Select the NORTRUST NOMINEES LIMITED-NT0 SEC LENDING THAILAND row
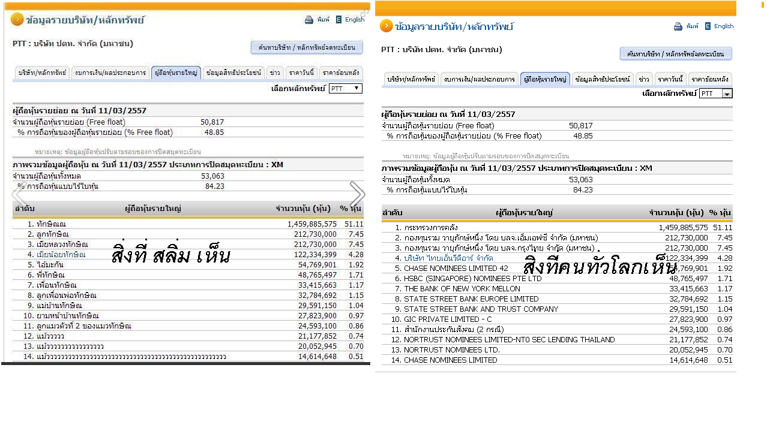 pyautogui.click(x=557, y=339)
